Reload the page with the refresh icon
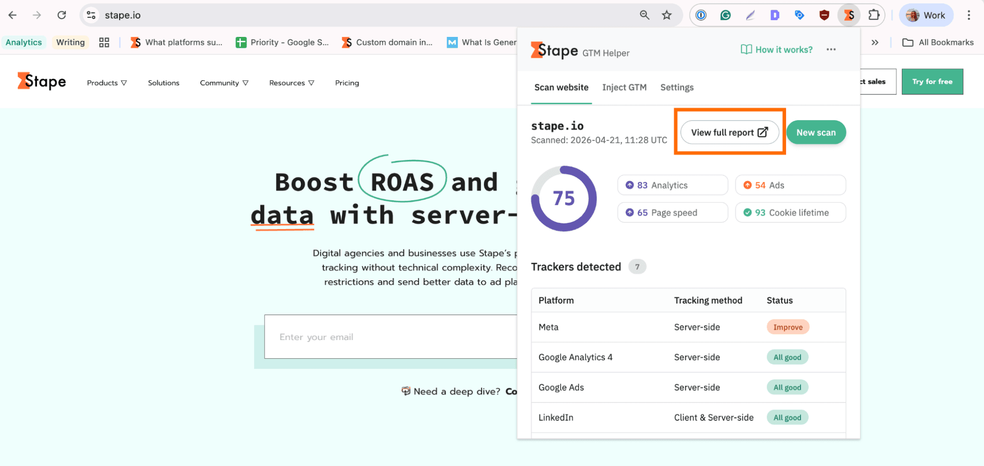The image size is (984, 466). coord(62,15)
